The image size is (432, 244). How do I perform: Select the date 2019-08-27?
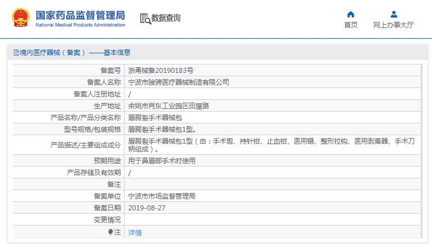pos(146,208)
